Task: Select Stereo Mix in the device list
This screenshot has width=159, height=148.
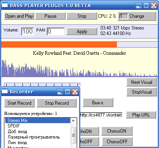Action: (x=38, y=120)
